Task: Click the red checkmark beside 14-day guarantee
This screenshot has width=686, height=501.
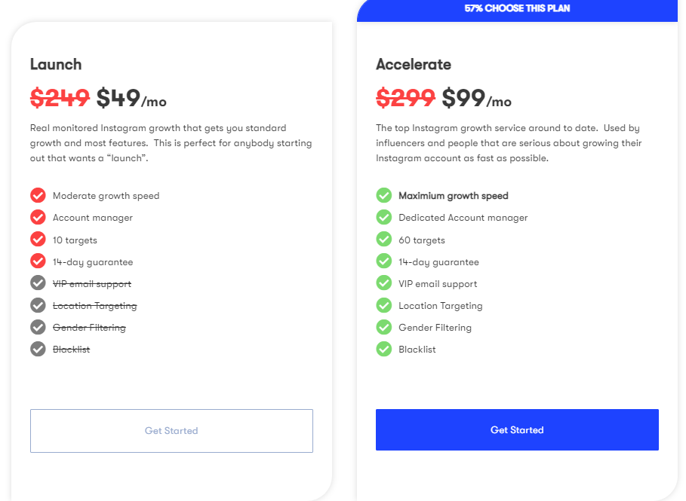Action: (x=38, y=261)
